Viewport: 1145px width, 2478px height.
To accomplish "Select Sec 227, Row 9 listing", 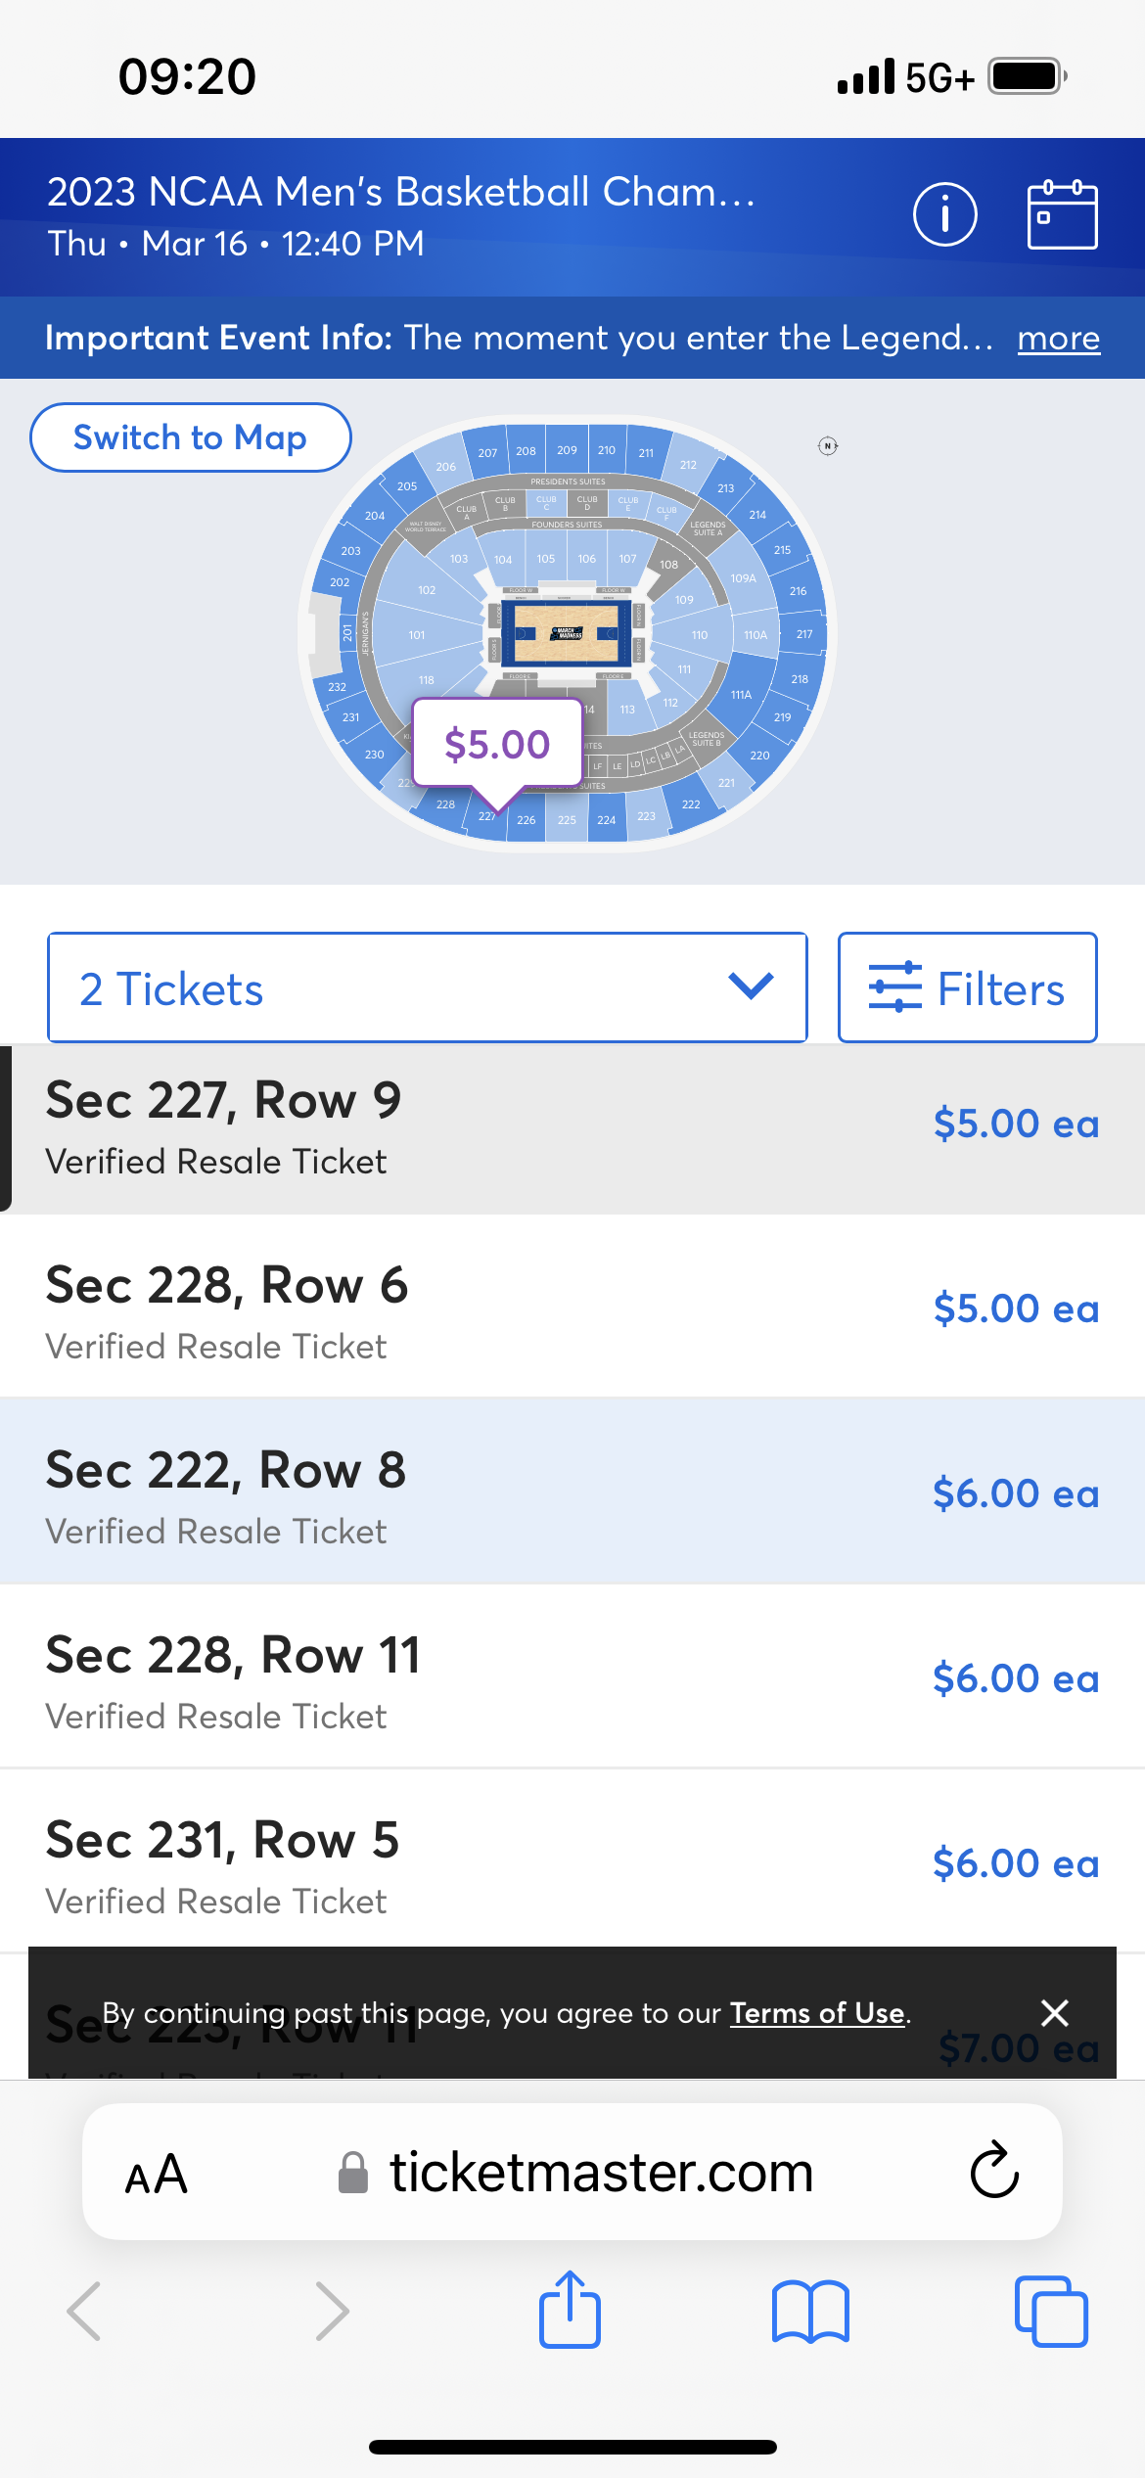I will [572, 1128].
